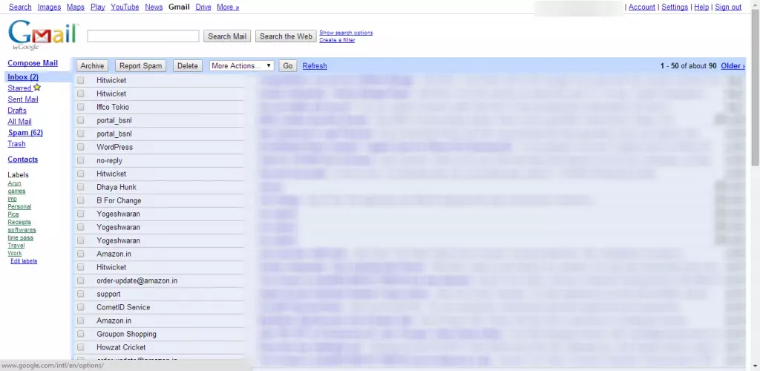
Task: Click Edit labels
Action: [x=24, y=261]
